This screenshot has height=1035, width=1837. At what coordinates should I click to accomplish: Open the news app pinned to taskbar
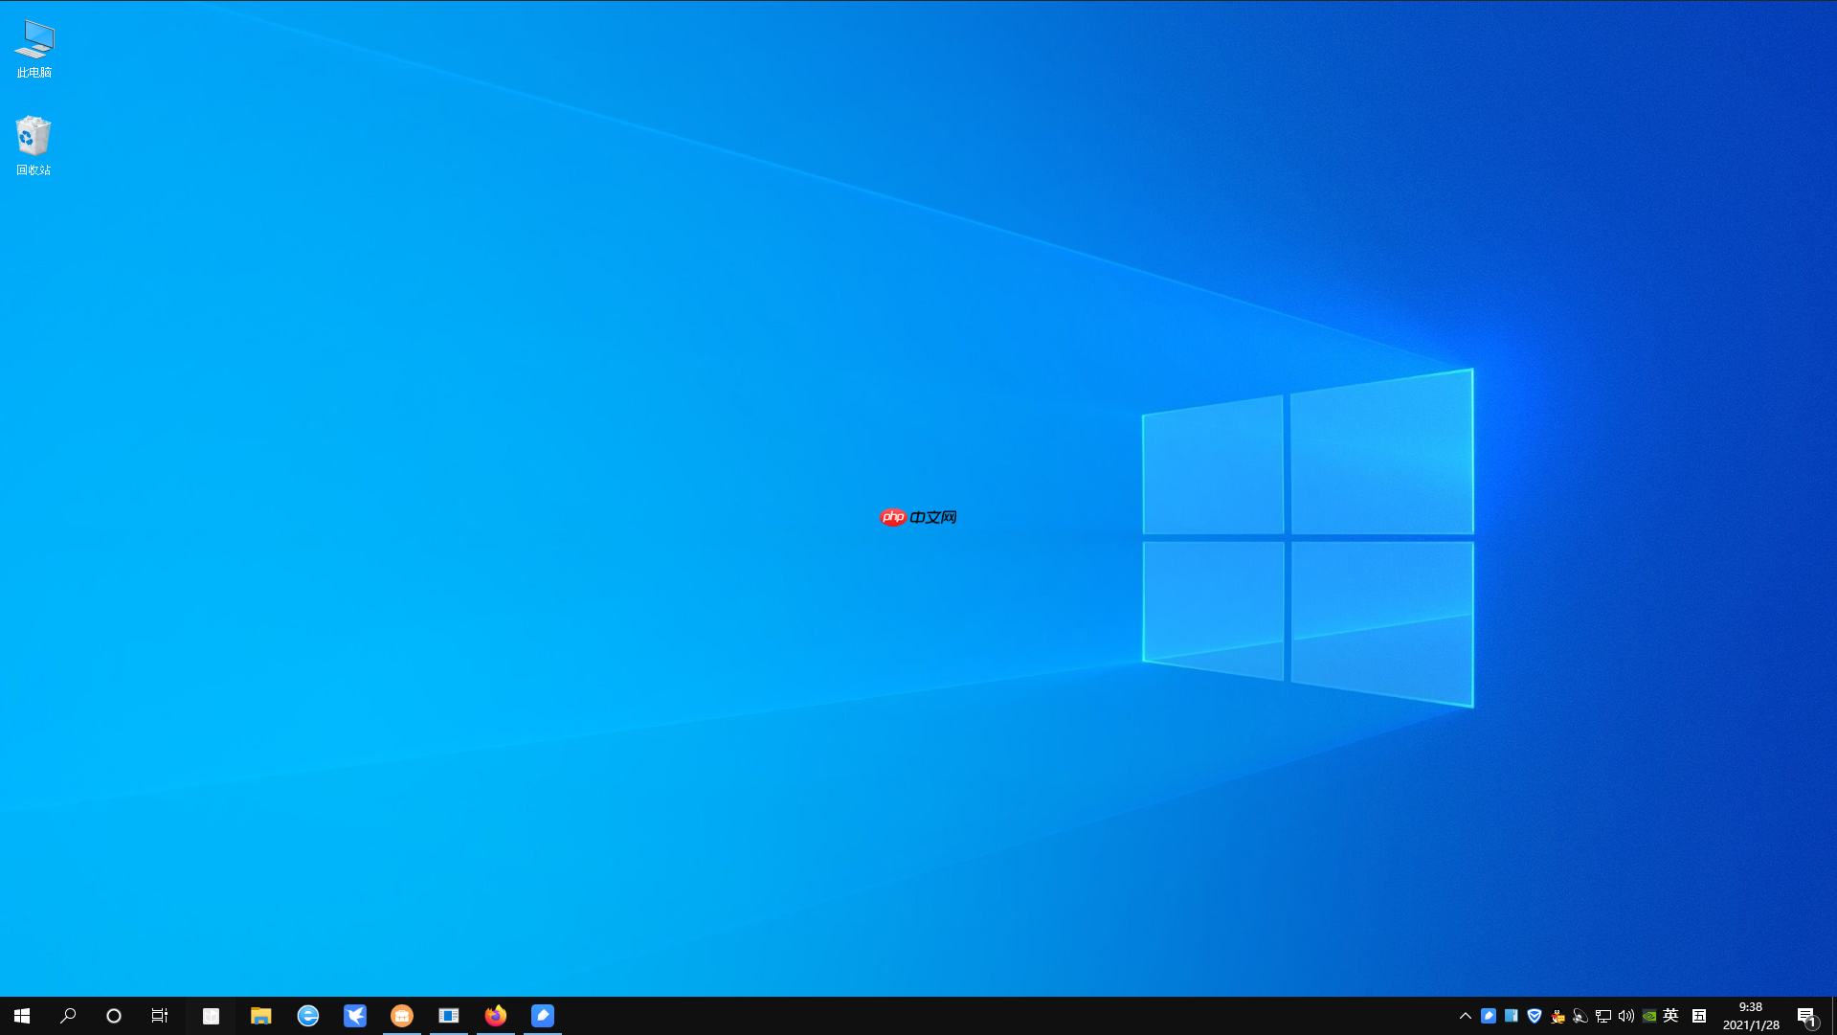(x=449, y=1015)
